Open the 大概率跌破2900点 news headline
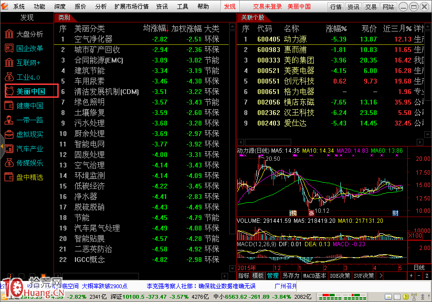Image resolution: width=432 pixels, height=302 pixels. [105, 286]
